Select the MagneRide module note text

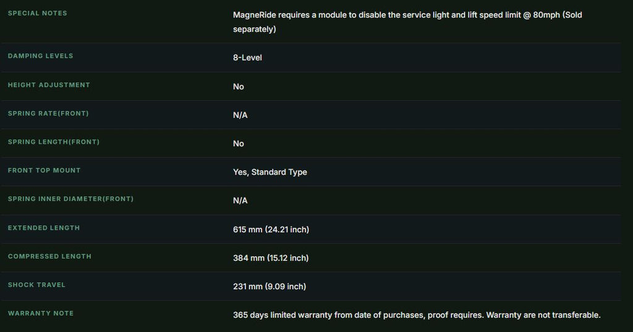[x=407, y=22]
